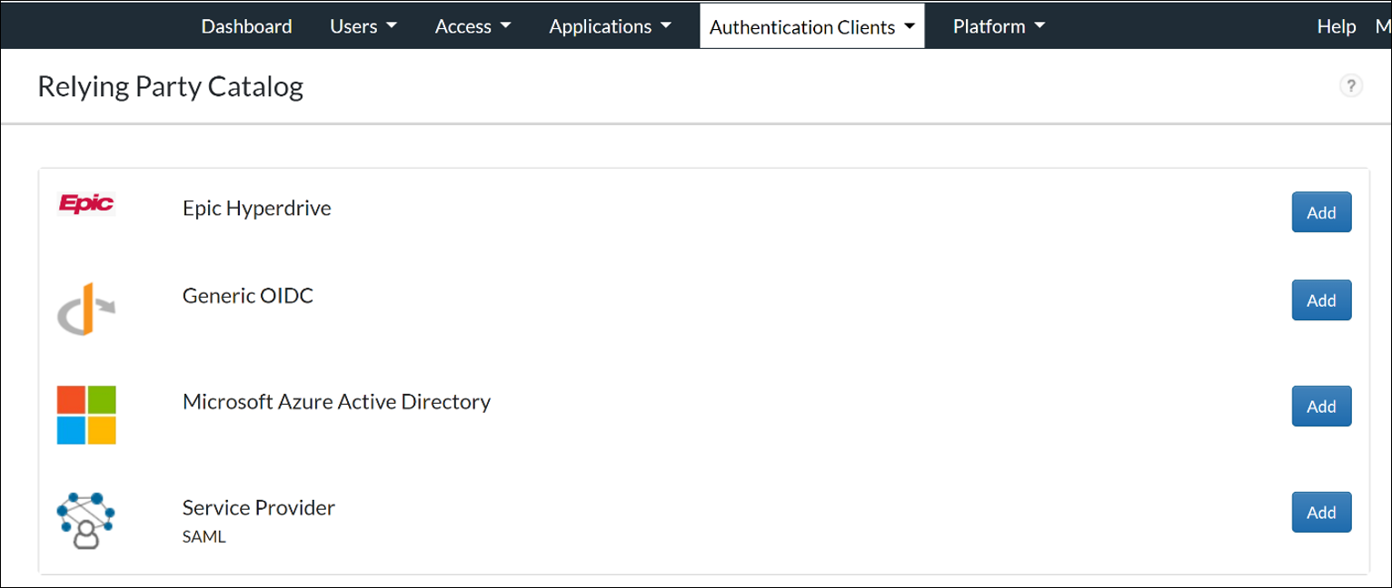
Task: Click the Generic OIDC entry name
Action: 247,295
